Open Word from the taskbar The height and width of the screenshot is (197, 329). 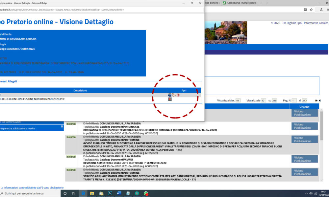point(119,193)
